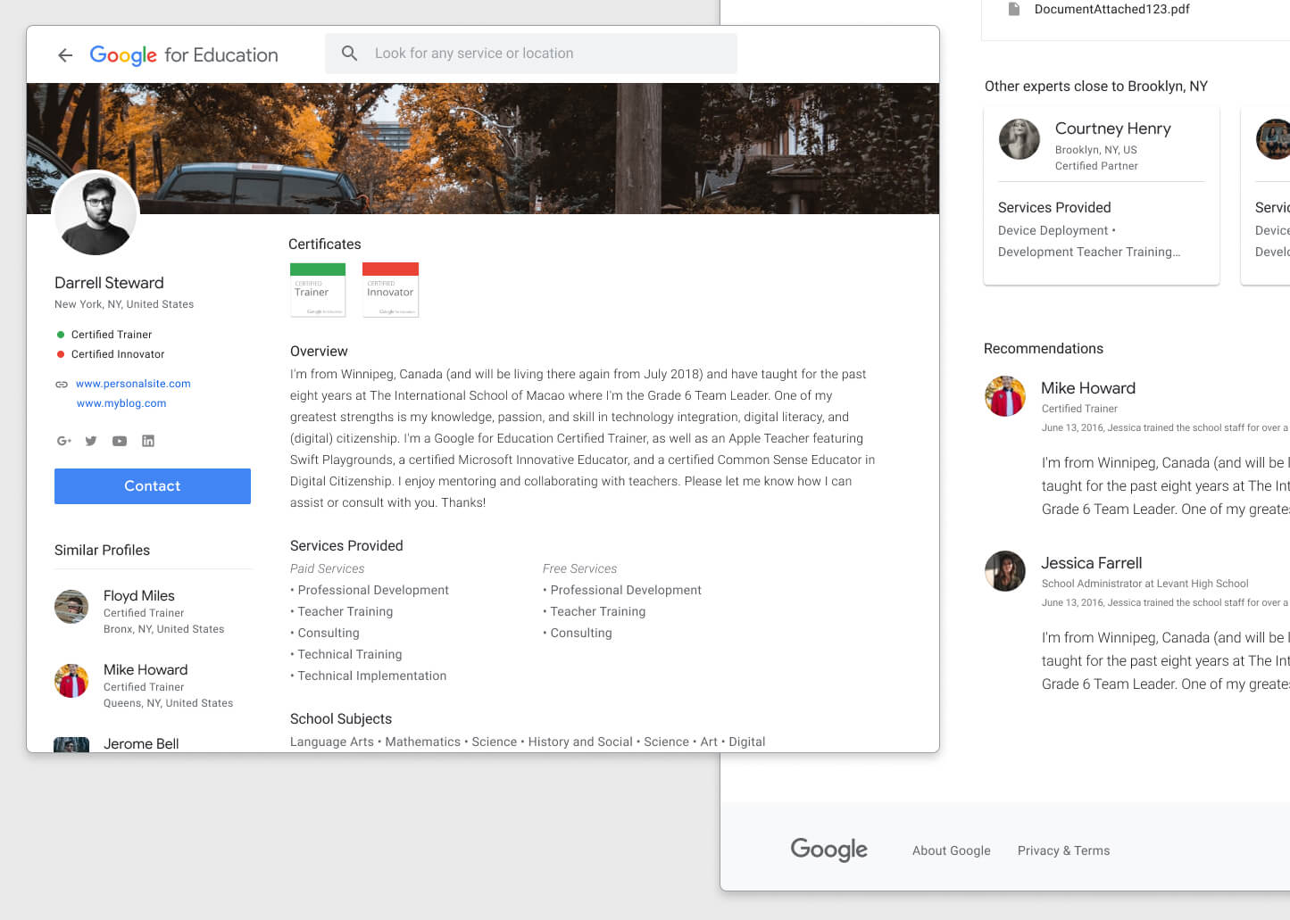Open Jerome Bell similar profile name
This screenshot has height=920, width=1290.
(x=141, y=744)
